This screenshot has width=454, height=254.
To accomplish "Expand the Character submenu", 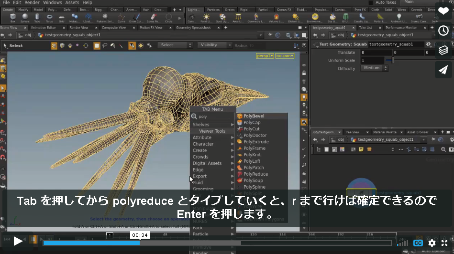I will click(x=213, y=144).
